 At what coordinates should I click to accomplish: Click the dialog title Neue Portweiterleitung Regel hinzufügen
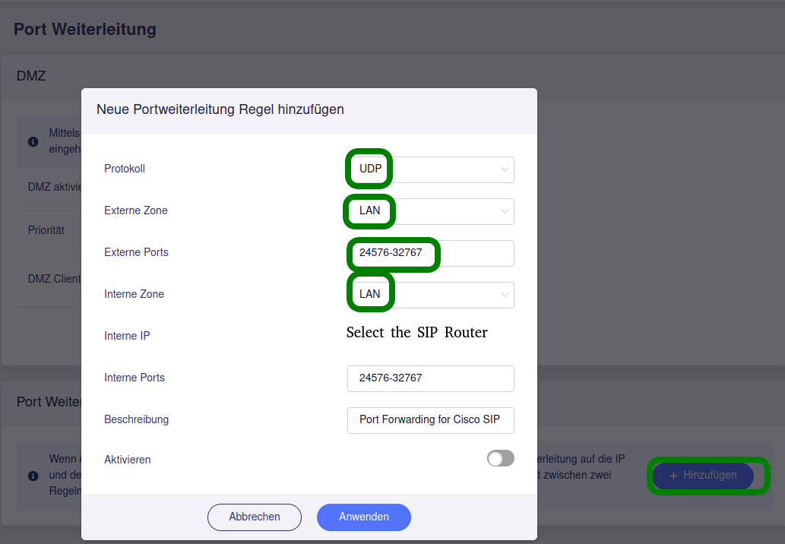click(220, 109)
